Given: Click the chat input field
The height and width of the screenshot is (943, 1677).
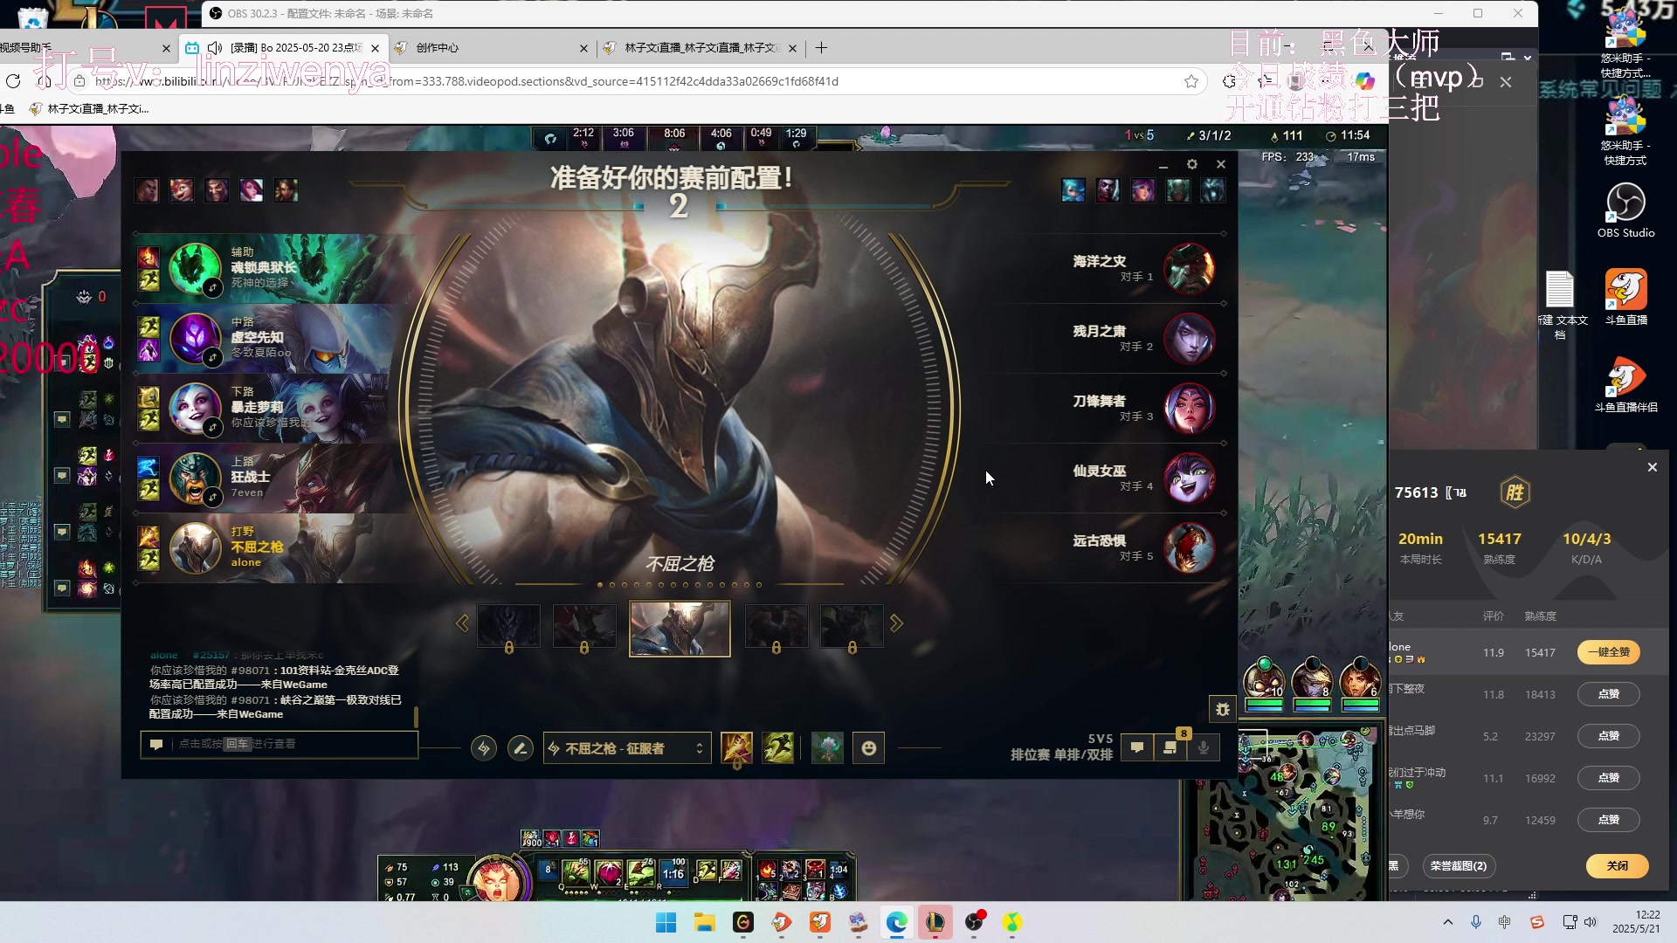Looking at the screenshot, I should [279, 744].
